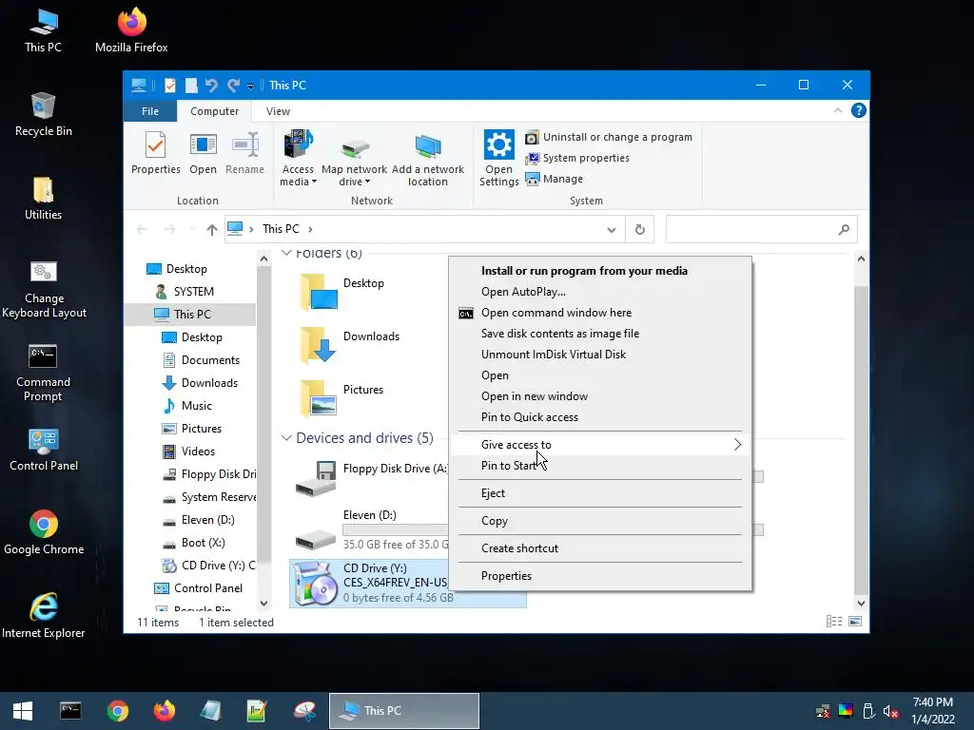Select Floppy Disk Drive (A:) icon
This screenshot has height=730, width=974.
pos(316,479)
